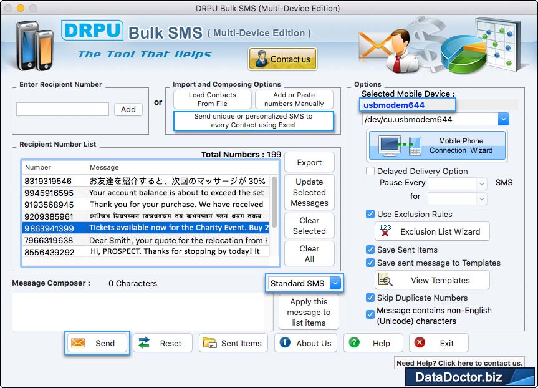
Task: Select row with number 9863941399
Action: tap(146, 228)
